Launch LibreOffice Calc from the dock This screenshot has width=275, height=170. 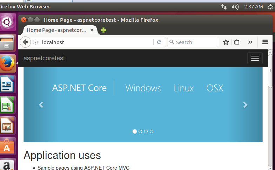7,105
